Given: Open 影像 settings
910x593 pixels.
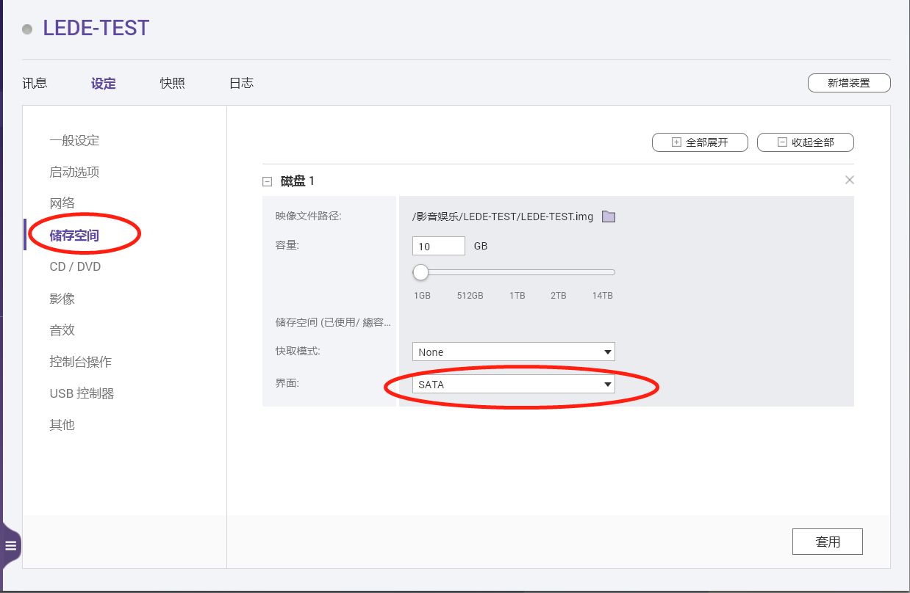Looking at the screenshot, I should (x=62, y=299).
